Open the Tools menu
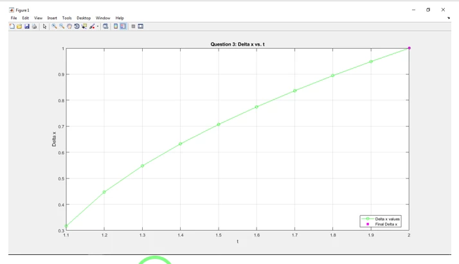The height and width of the screenshot is (264, 459). (x=67, y=18)
